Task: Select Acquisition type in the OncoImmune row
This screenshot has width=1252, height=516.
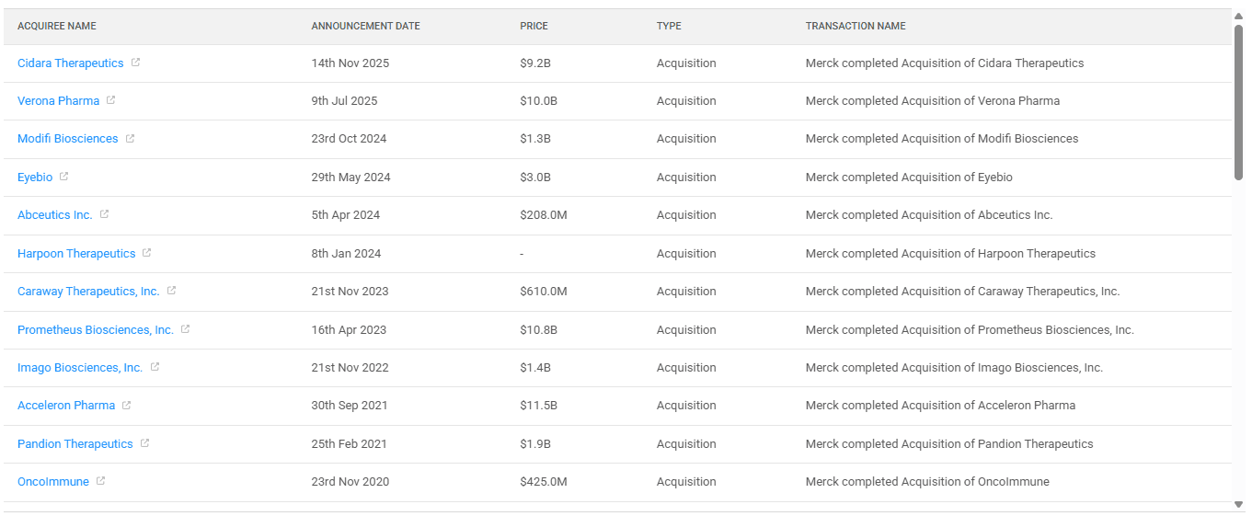Action: pyautogui.click(x=686, y=482)
